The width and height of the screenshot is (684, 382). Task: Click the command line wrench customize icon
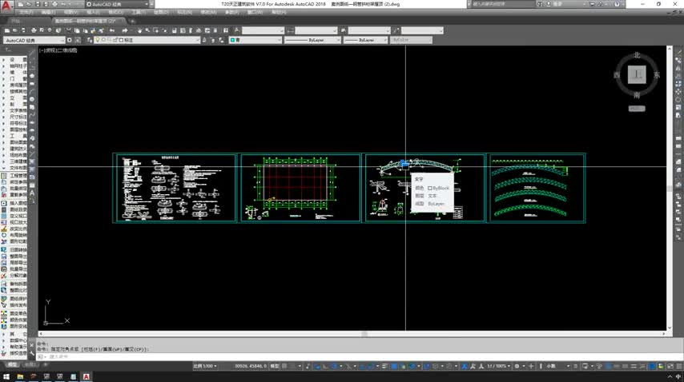click(32, 353)
